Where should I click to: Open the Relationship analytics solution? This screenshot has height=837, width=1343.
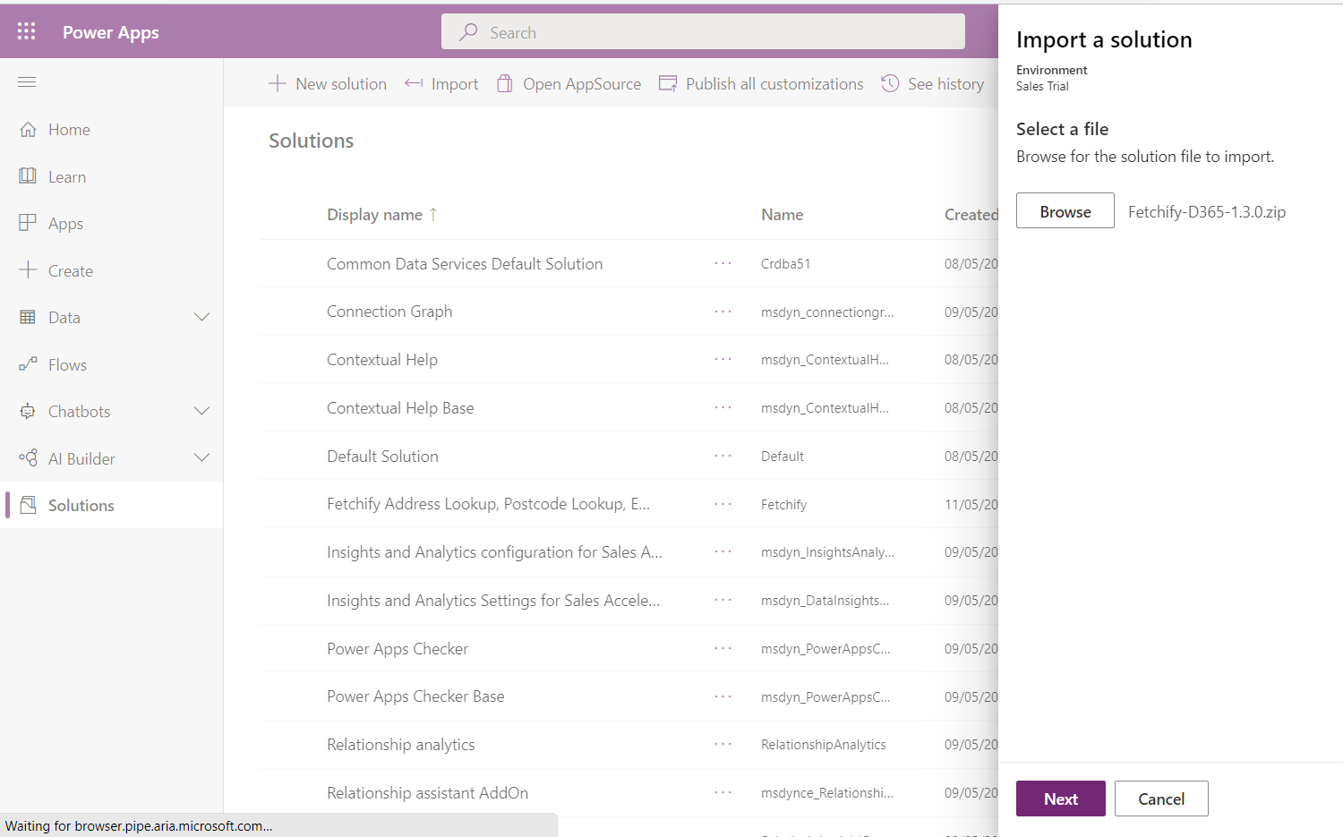click(x=401, y=744)
